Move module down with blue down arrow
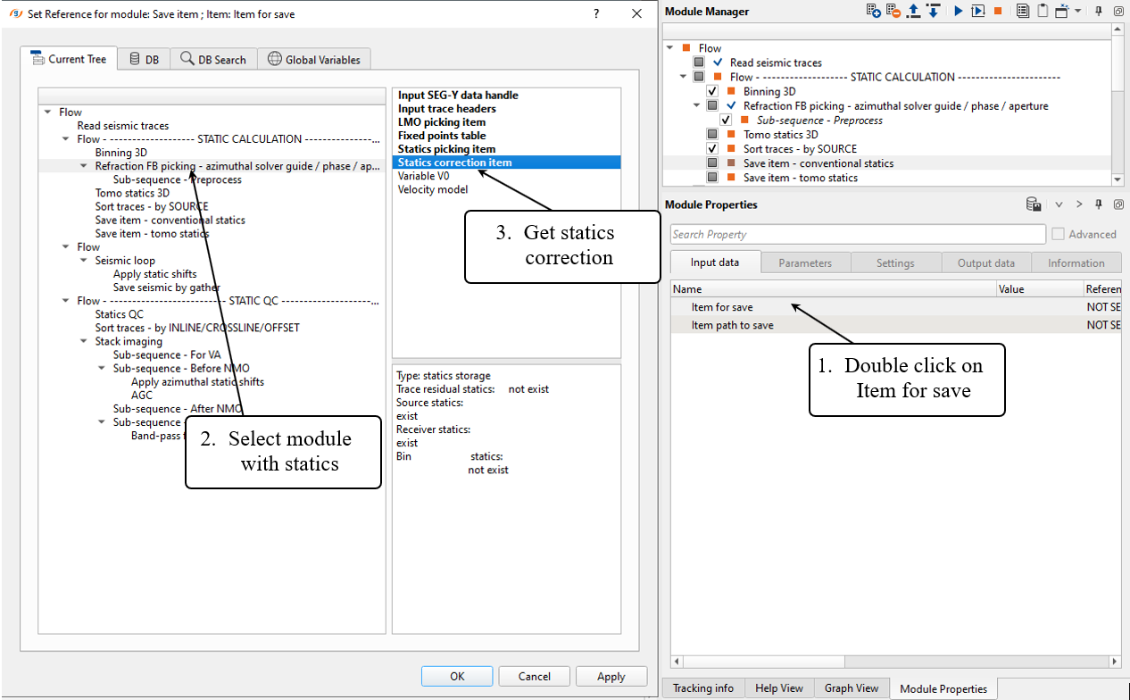Image resolution: width=1130 pixels, height=700 pixels. point(933,12)
